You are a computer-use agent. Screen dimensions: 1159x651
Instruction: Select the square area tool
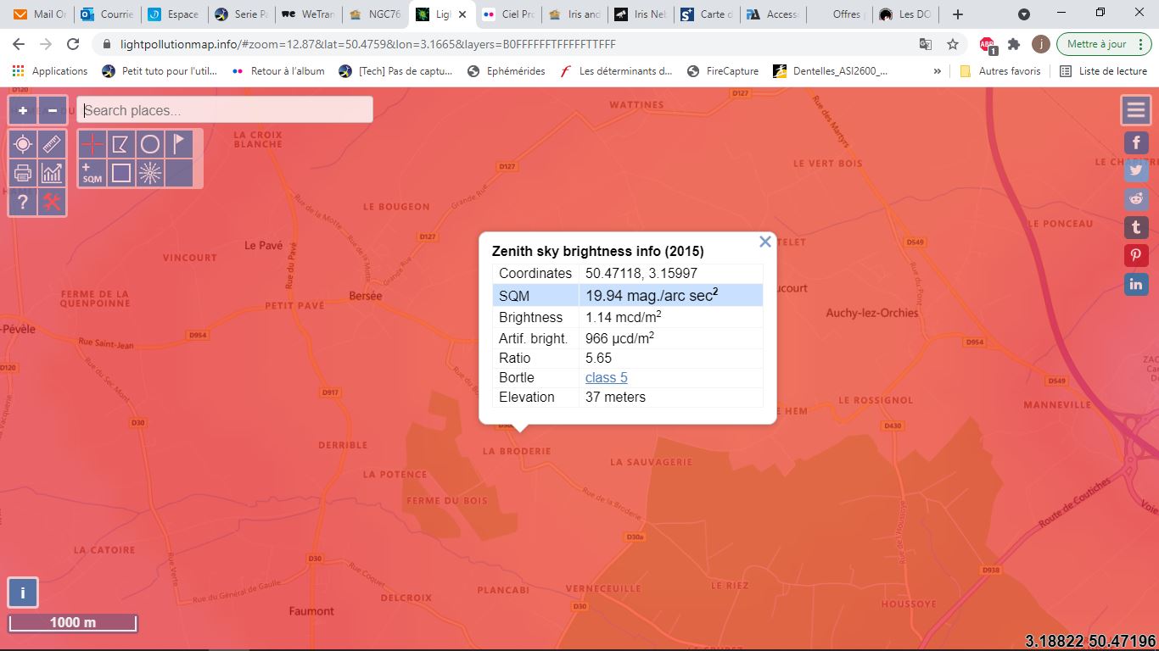pos(121,173)
